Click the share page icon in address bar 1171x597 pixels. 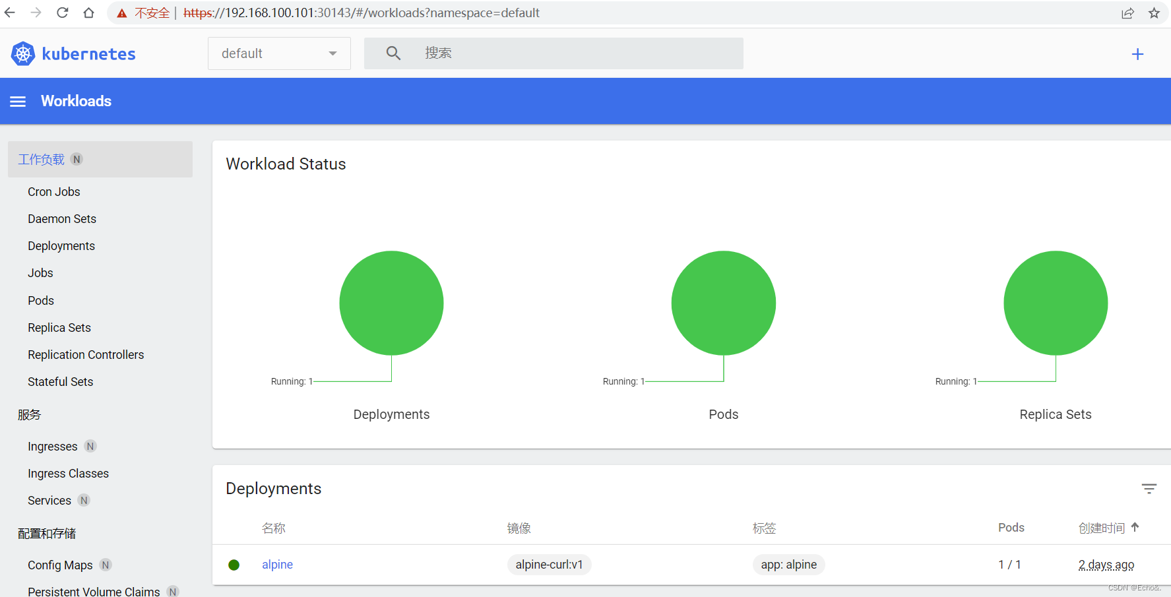pos(1127,13)
